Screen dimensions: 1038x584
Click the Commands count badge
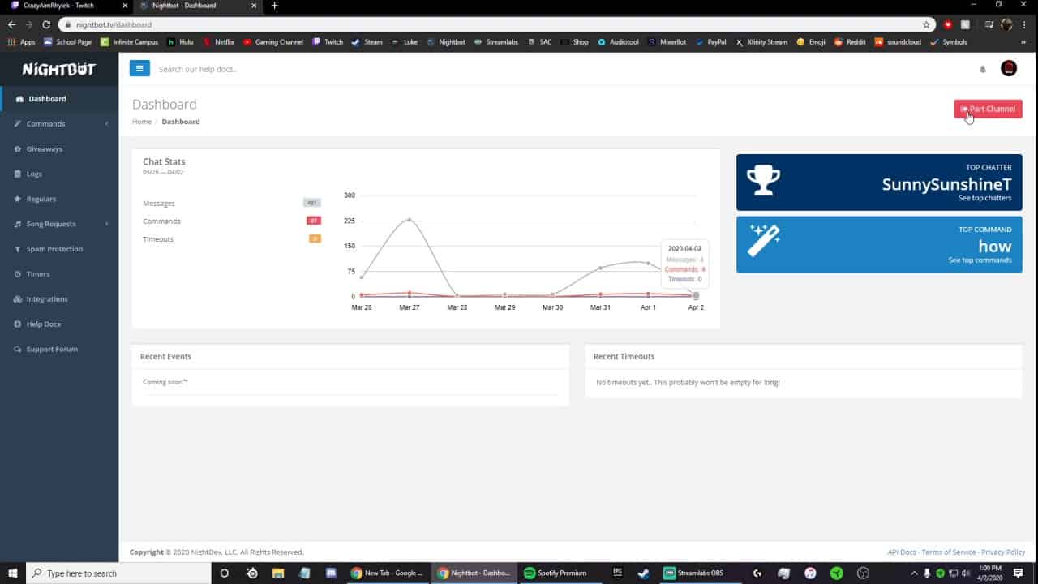[314, 221]
